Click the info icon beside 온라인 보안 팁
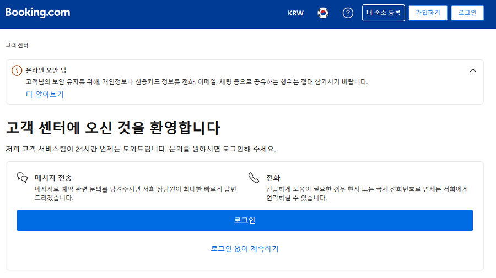The height and width of the screenshot is (278, 496). click(17, 70)
